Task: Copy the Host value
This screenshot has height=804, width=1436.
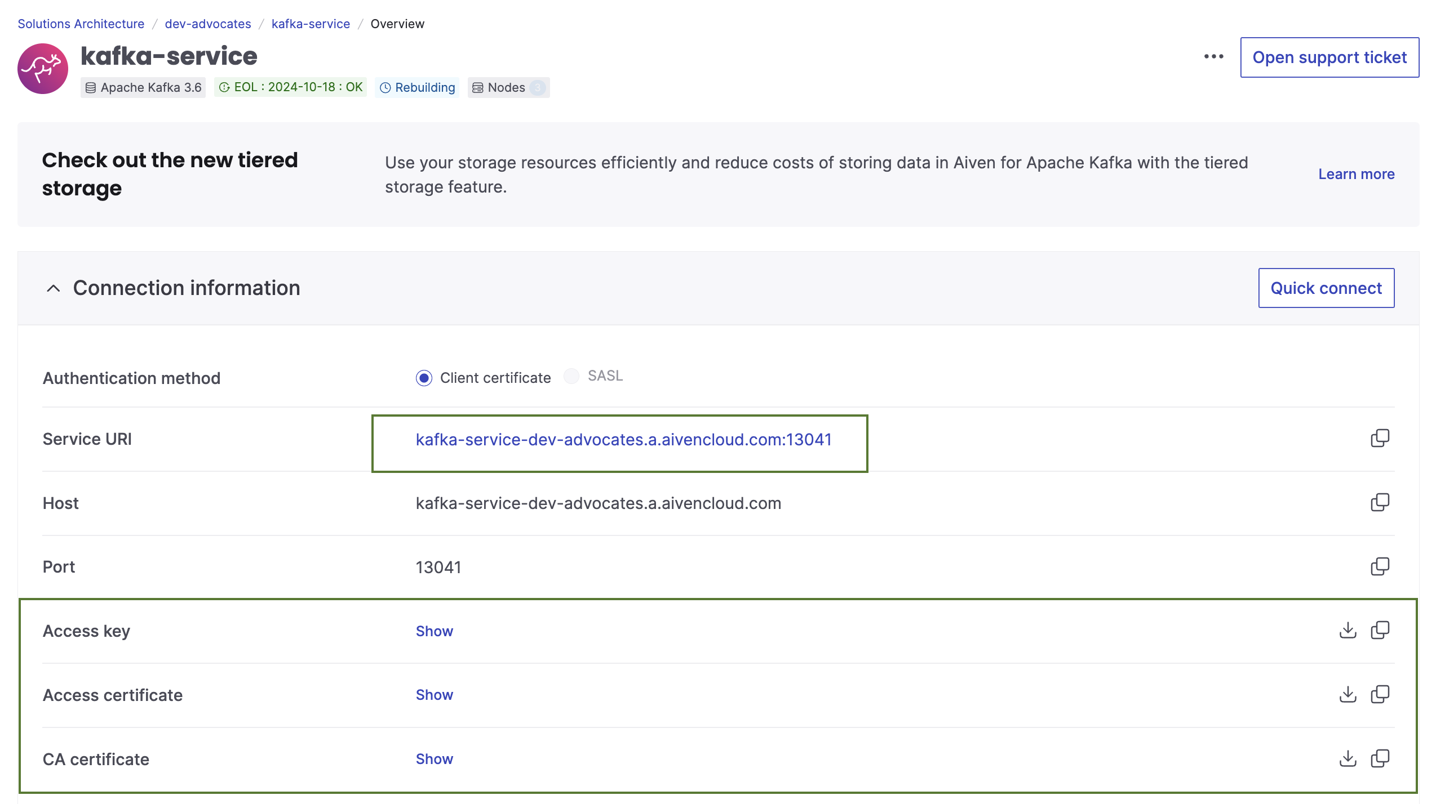Action: pyautogui.click(x=1381, y=503)
